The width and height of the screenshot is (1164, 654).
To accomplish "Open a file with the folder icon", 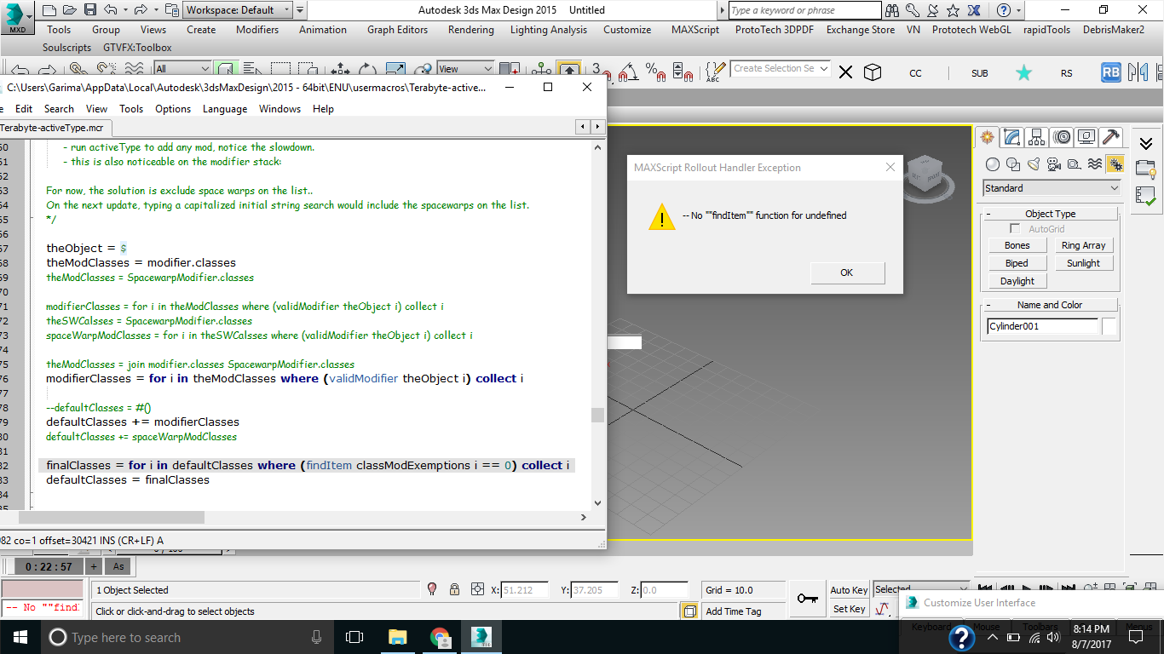I will pos(70,10).
